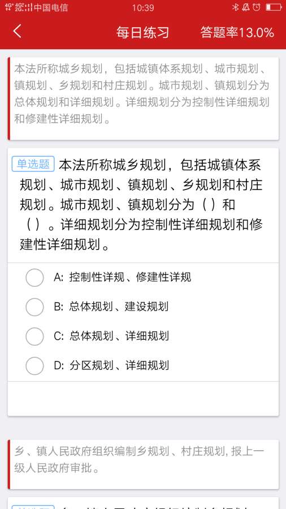Tap the 中国电信 carrier label

click(51, 7)
